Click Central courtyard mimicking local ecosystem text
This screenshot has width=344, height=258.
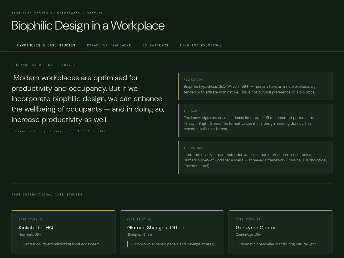pos(61,244)
